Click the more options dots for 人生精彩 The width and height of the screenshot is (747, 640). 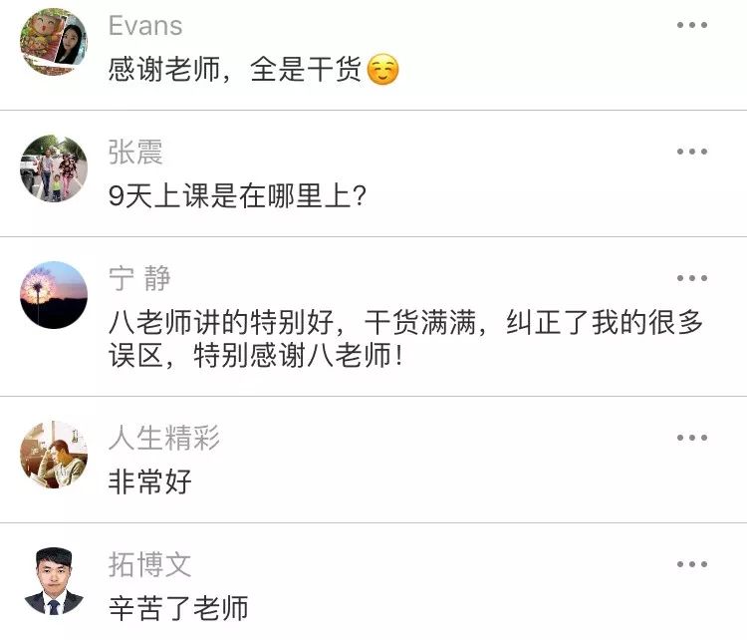coord(691,438)
